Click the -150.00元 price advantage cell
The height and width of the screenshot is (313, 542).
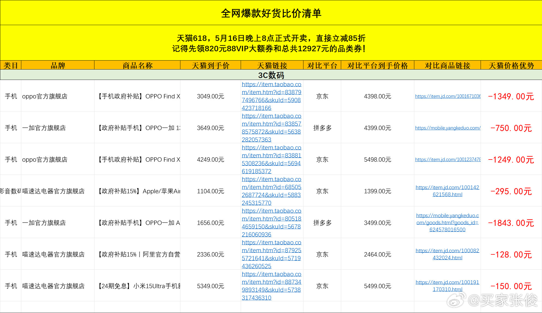(x=511, y=286)
